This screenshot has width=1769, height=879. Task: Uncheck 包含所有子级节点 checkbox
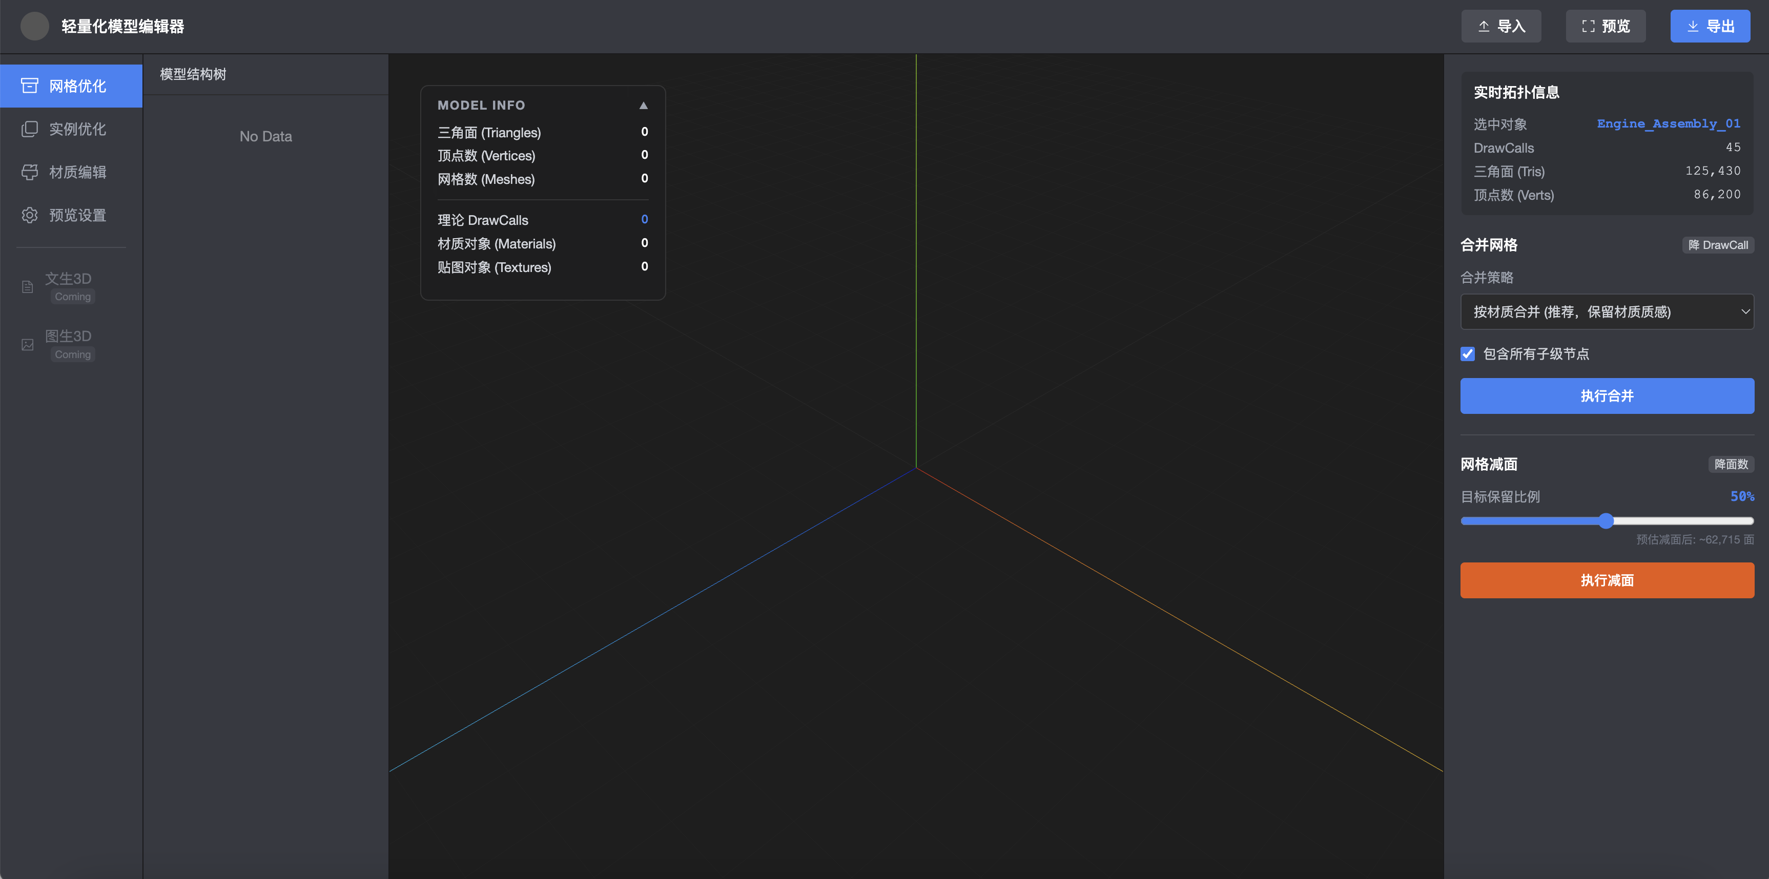[x=1468, y=354]
